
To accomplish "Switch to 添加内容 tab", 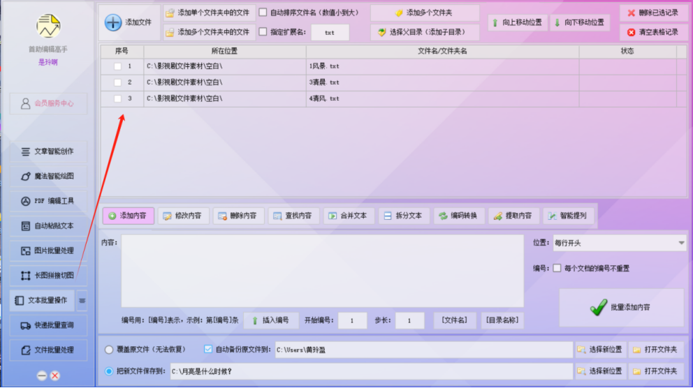I will tap(128, 216).
